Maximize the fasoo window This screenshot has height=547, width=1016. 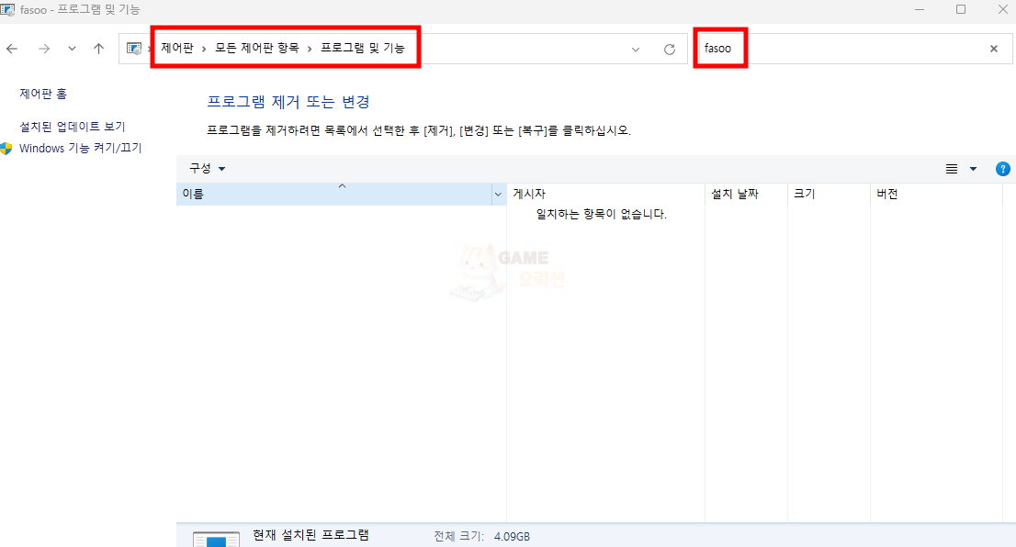[961, 10]
